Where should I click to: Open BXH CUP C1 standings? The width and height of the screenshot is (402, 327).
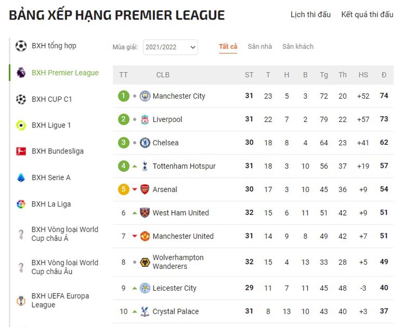click(x=52, y=99)
